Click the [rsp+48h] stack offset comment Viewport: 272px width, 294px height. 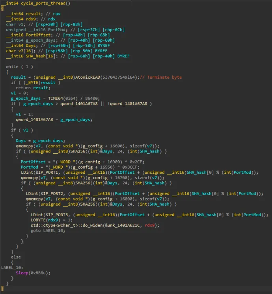(x=79, y=40)
